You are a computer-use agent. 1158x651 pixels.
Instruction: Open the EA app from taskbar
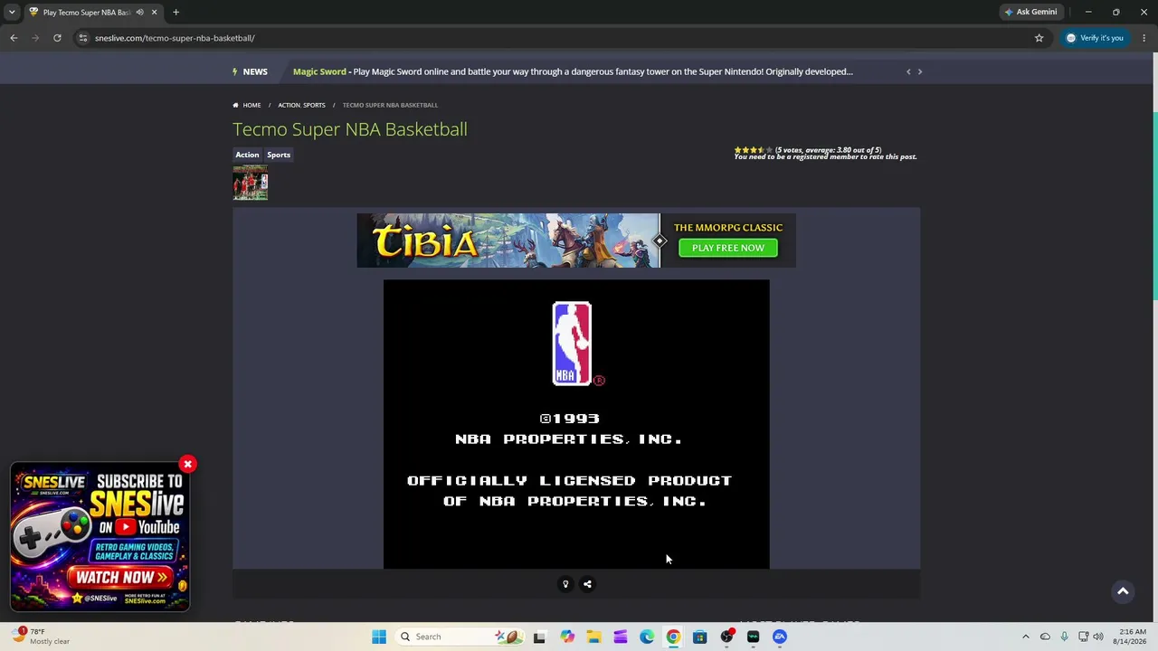pos(780,637)
